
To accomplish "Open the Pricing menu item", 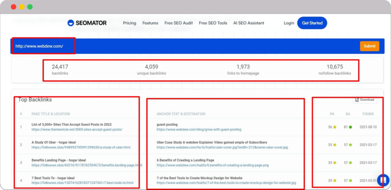I will pos(129,23).
